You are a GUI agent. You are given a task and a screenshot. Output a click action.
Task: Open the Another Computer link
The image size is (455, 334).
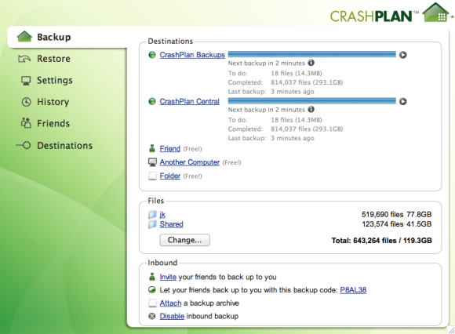point(190,162)
